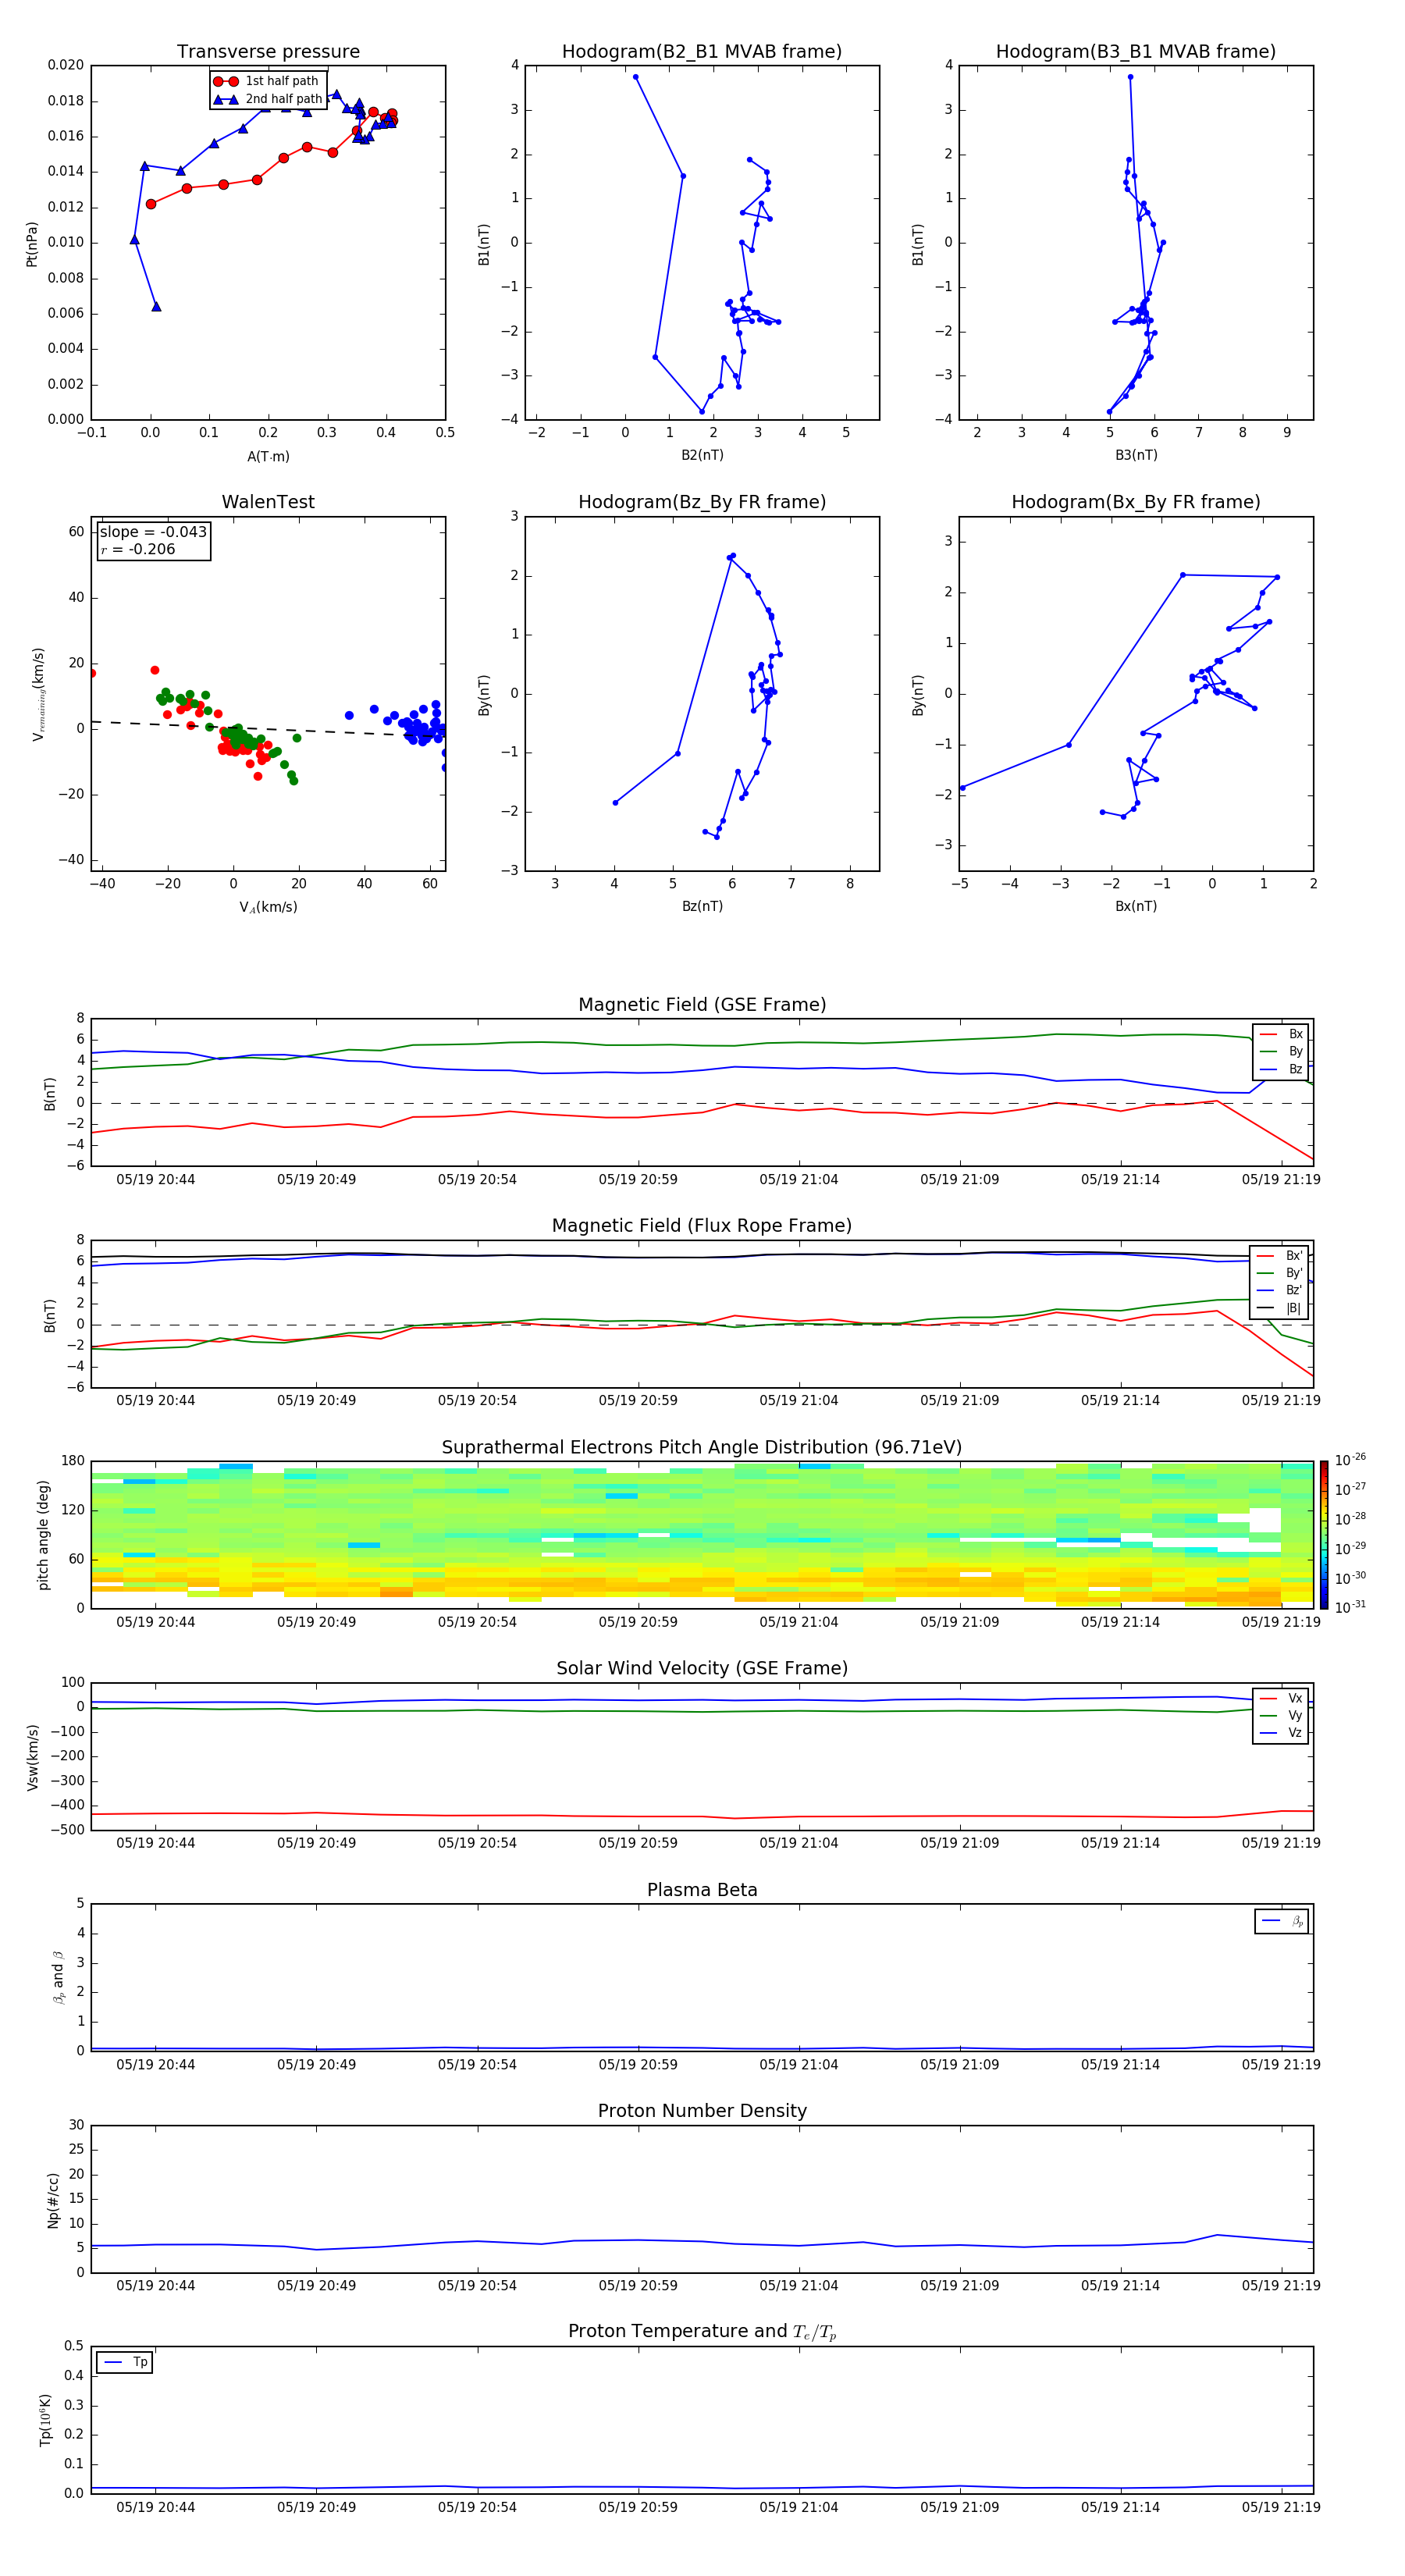Screen dimensions: 1405x2576
Task: Click 'V_A(km/s)' axis label in WalenTest
Action: (268, 907)
